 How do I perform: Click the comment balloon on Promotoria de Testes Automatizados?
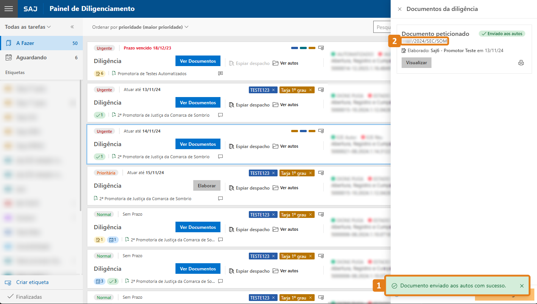220,74
